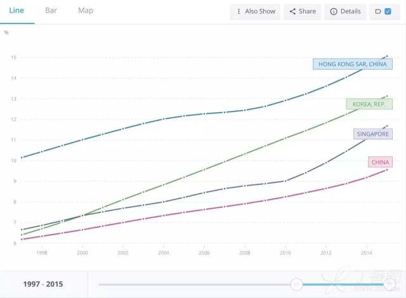Click the right handle of year slider
The height and width of the screenshot is (298, 406).
[390, 284]
